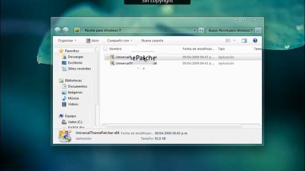Click Tamaño: 92,8 KB in details pane

tap(153, 138)
